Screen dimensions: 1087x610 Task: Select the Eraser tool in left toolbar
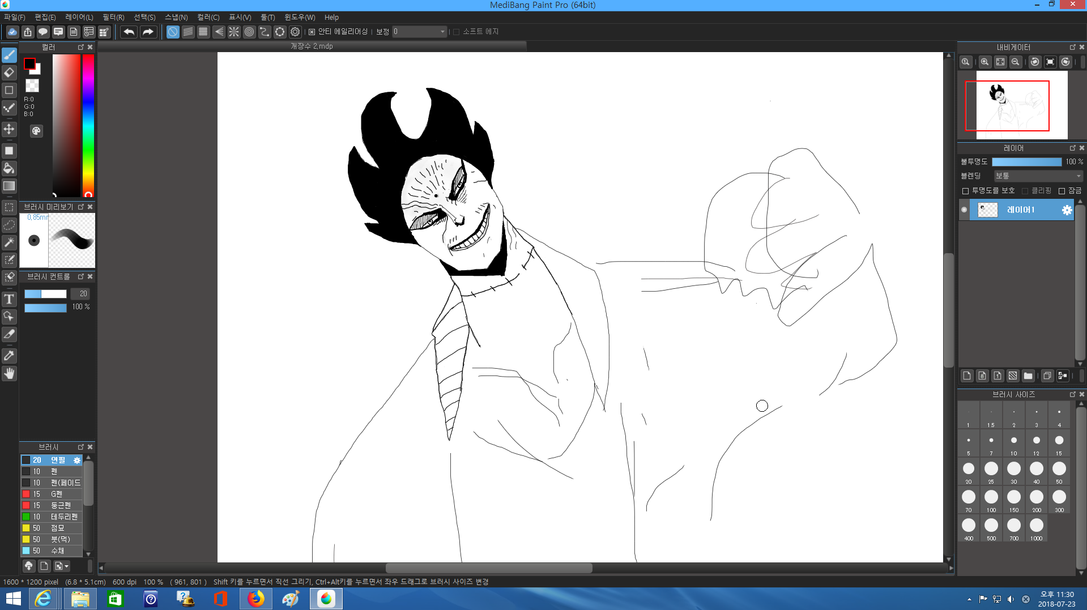(9, 72)
